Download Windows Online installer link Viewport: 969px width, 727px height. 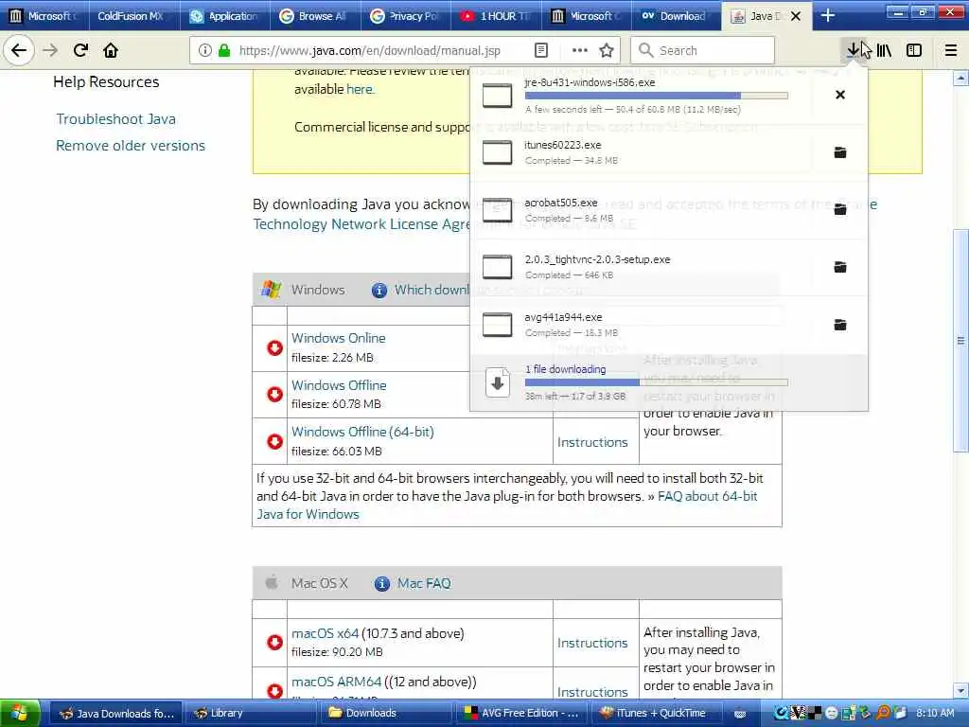(x=338, y=338)
